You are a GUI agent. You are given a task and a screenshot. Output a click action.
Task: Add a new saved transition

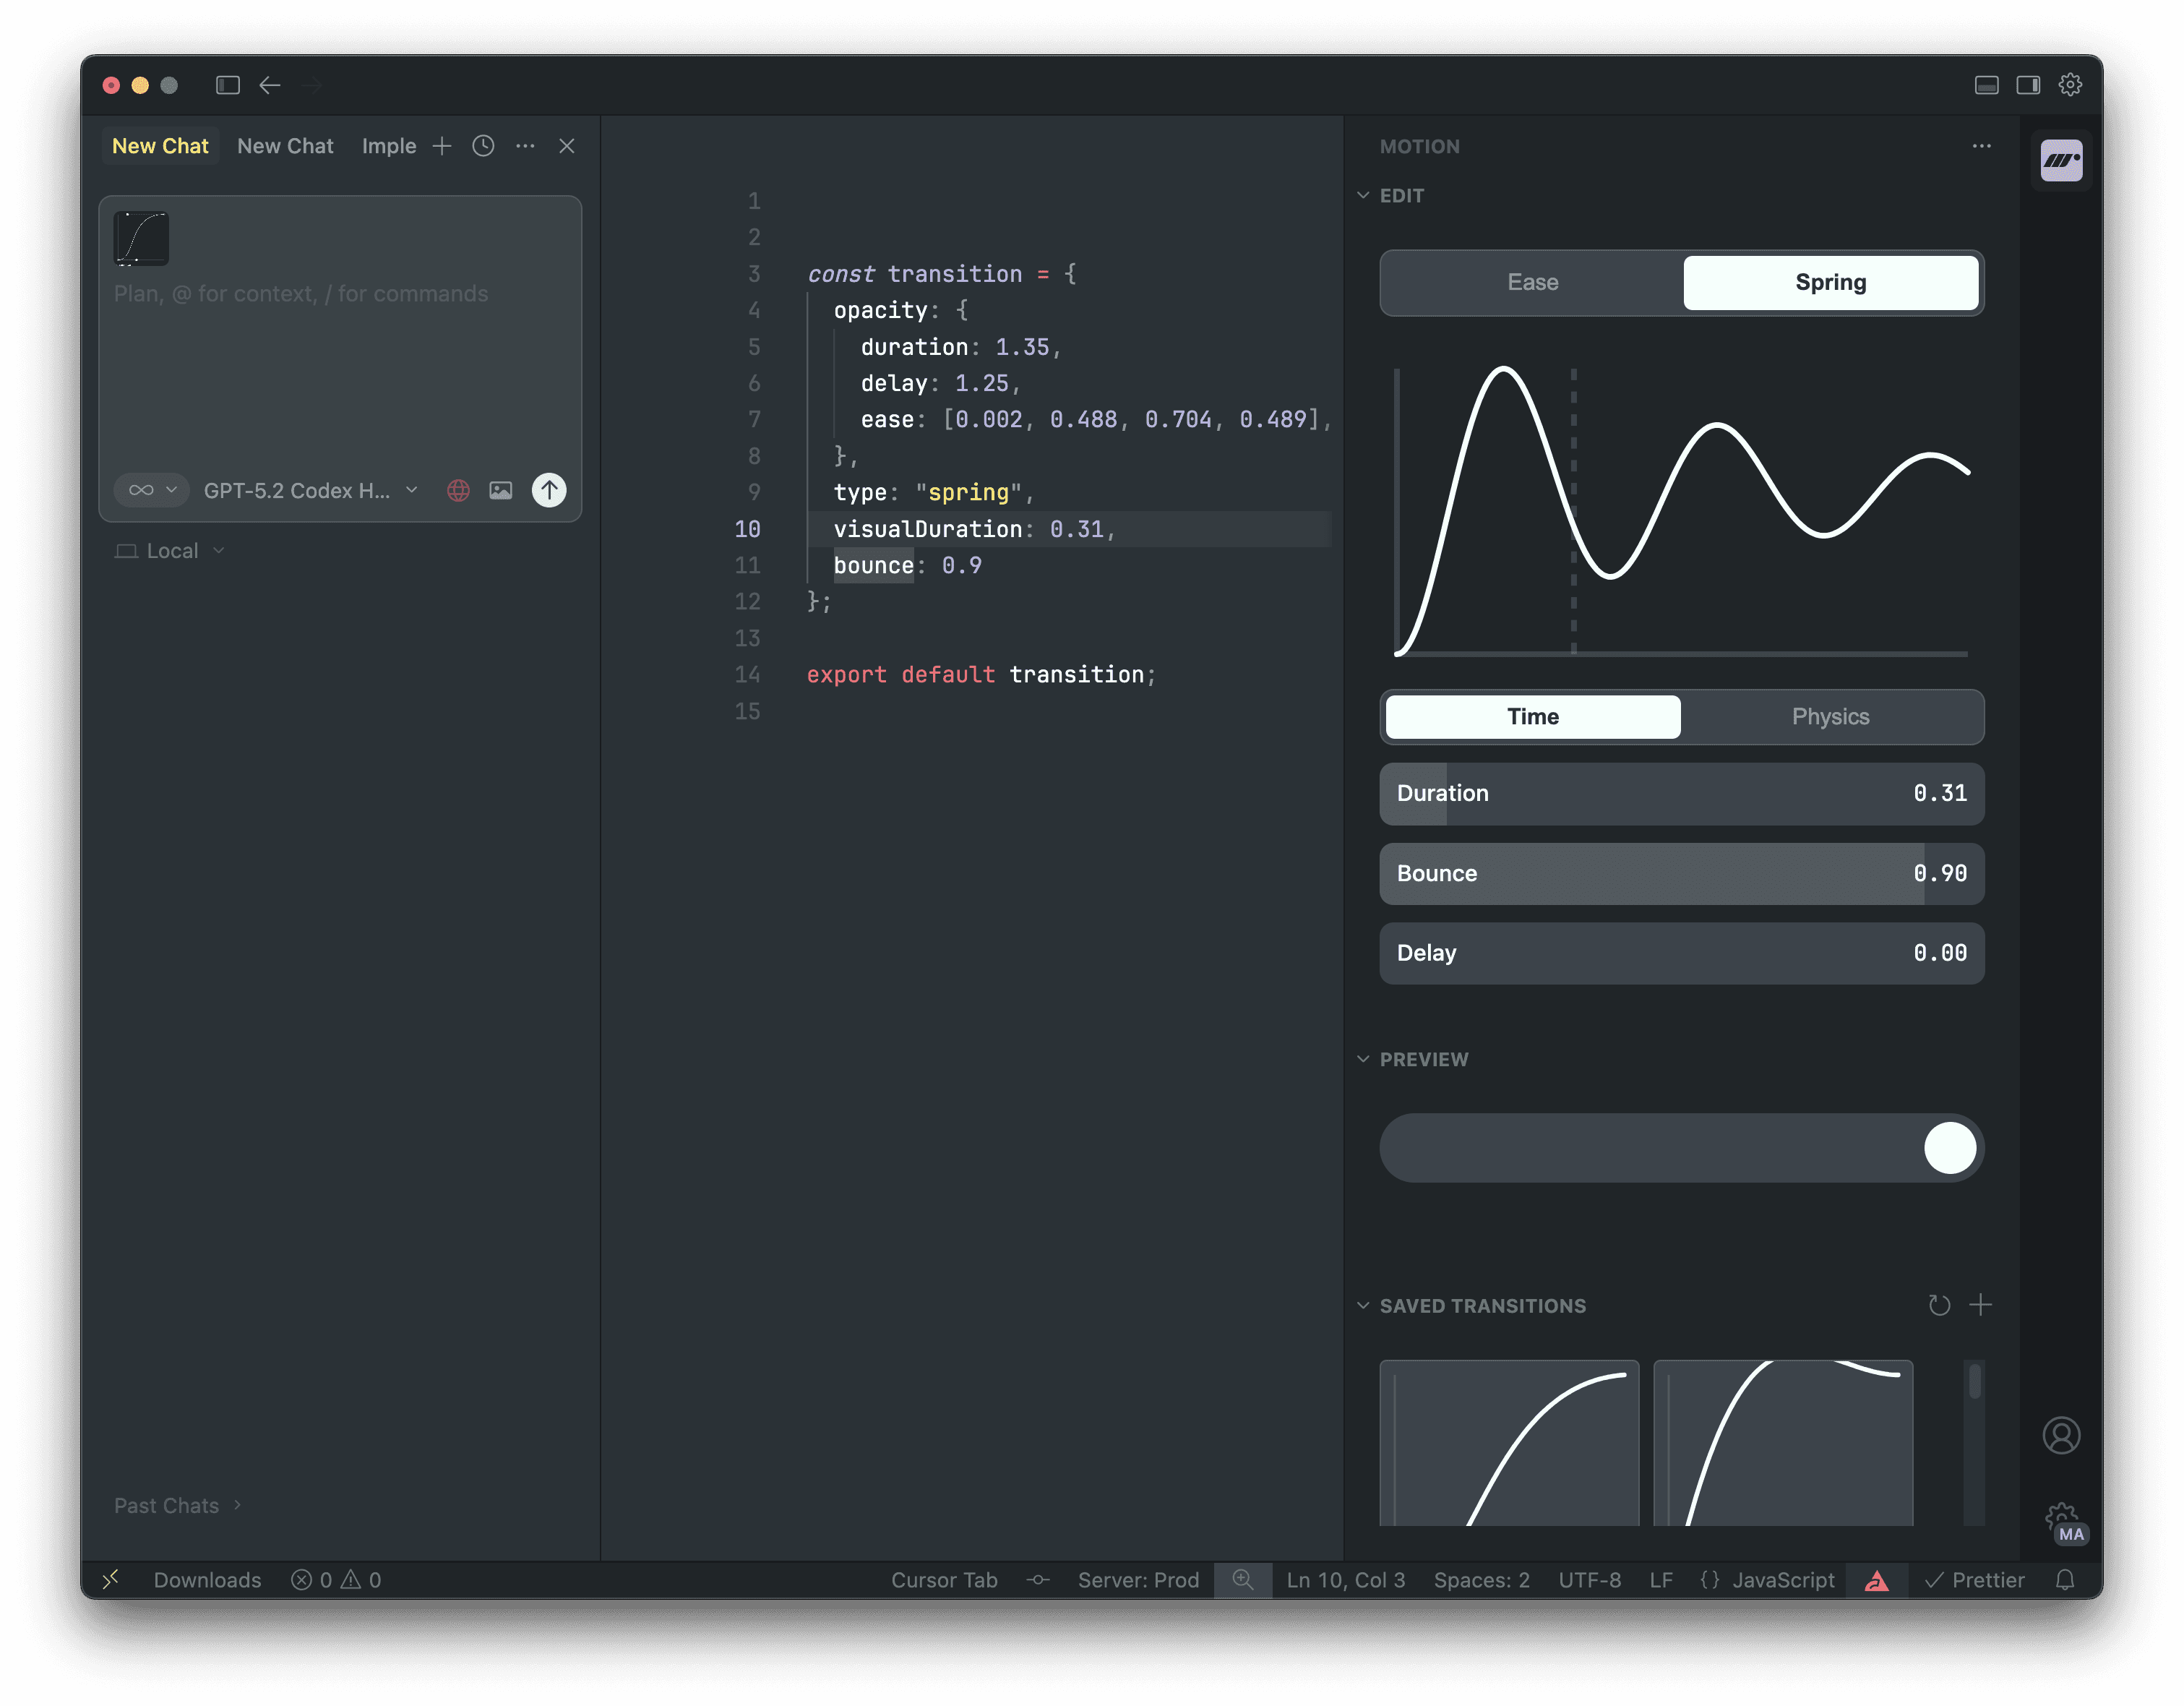(1980, 1305)
